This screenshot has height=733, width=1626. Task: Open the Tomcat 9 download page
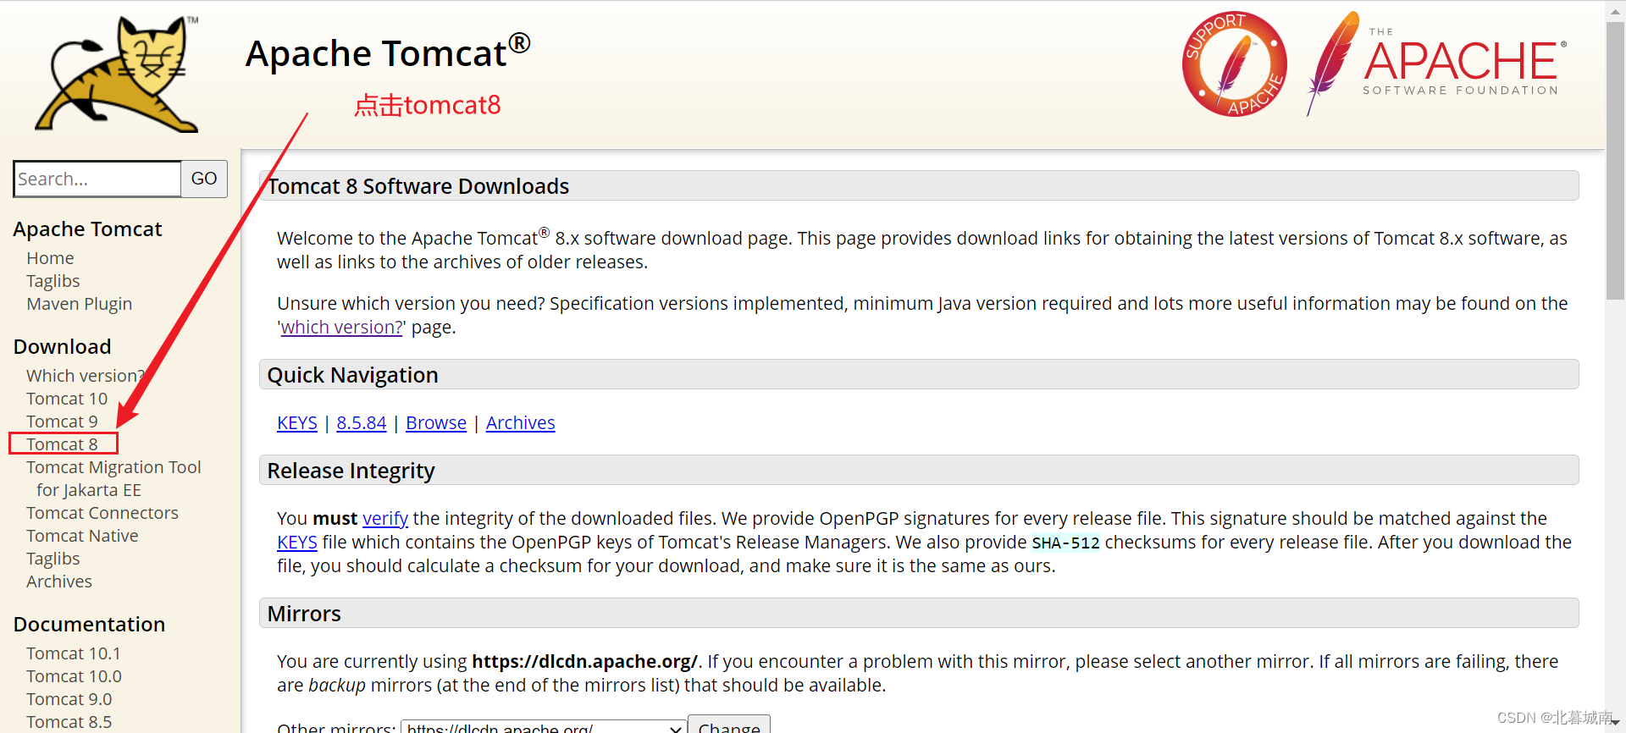[x=62, y=421]
